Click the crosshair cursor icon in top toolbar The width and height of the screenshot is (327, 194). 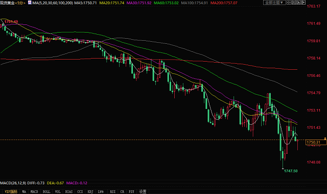coord(289,3)
